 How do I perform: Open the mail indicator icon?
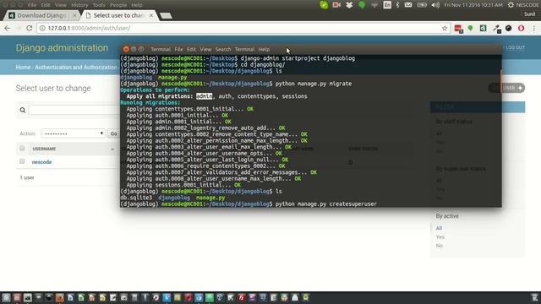[408, 5]
